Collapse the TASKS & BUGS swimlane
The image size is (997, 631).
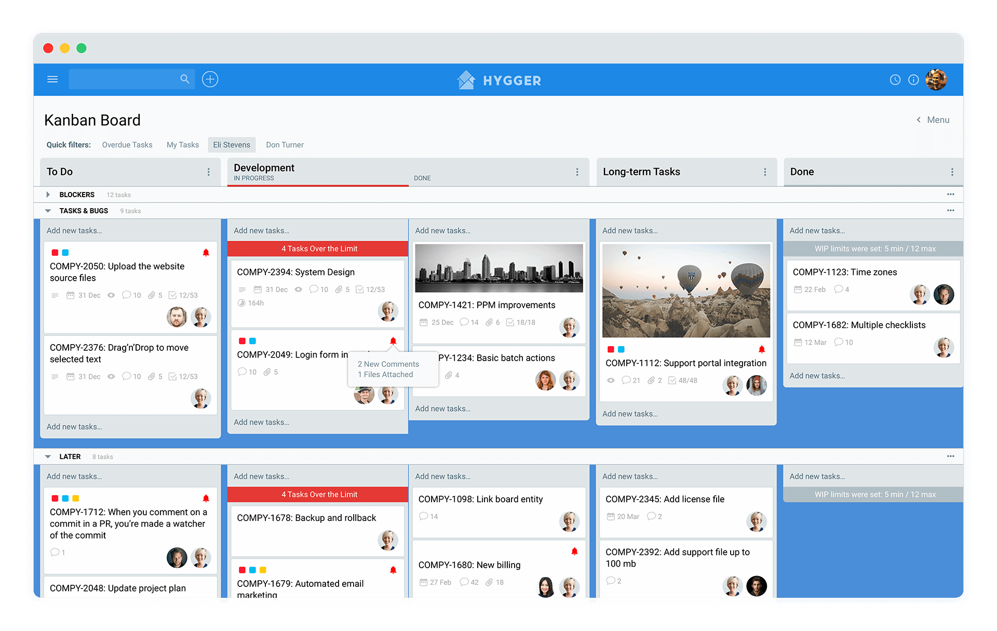48,211
